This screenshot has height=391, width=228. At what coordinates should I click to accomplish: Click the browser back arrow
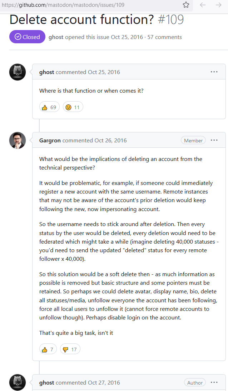click(203, 5)
